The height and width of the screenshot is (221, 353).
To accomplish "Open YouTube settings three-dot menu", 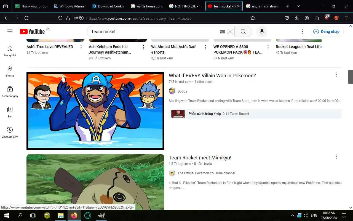I will 302,31.
